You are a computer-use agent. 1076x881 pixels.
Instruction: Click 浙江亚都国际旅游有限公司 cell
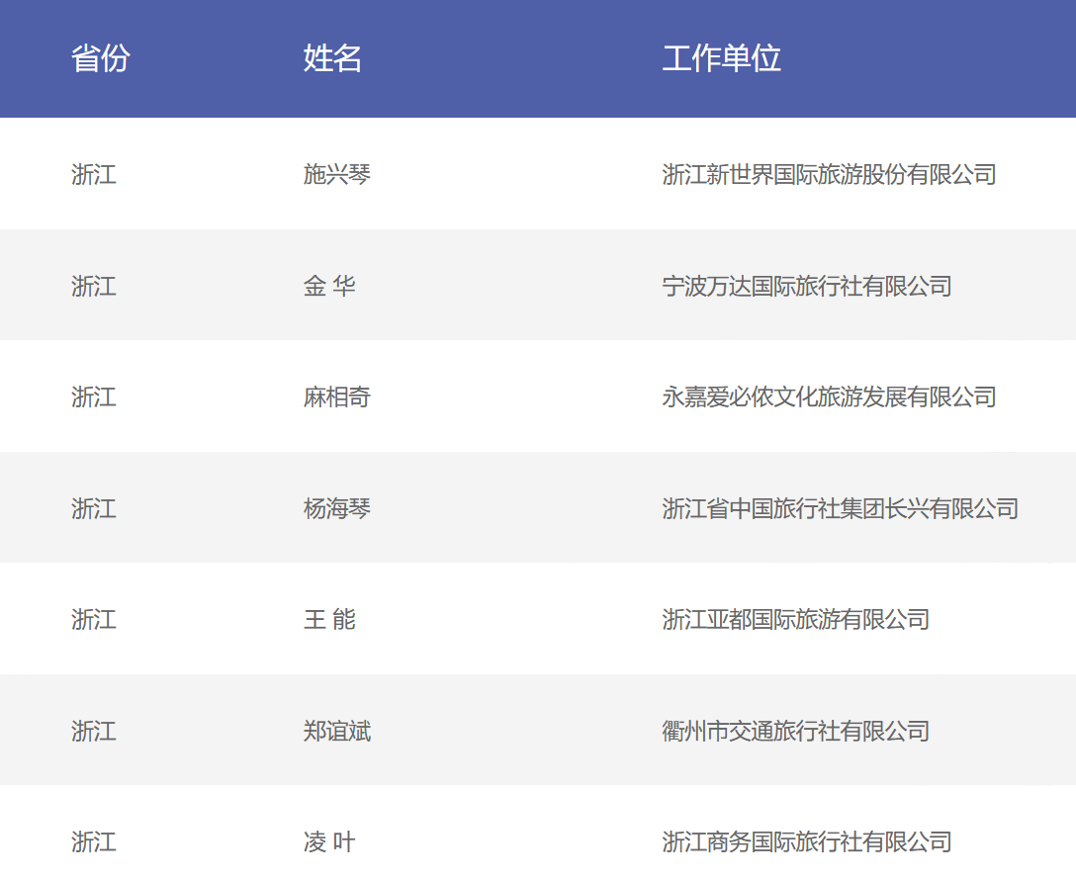click(796, 620)
